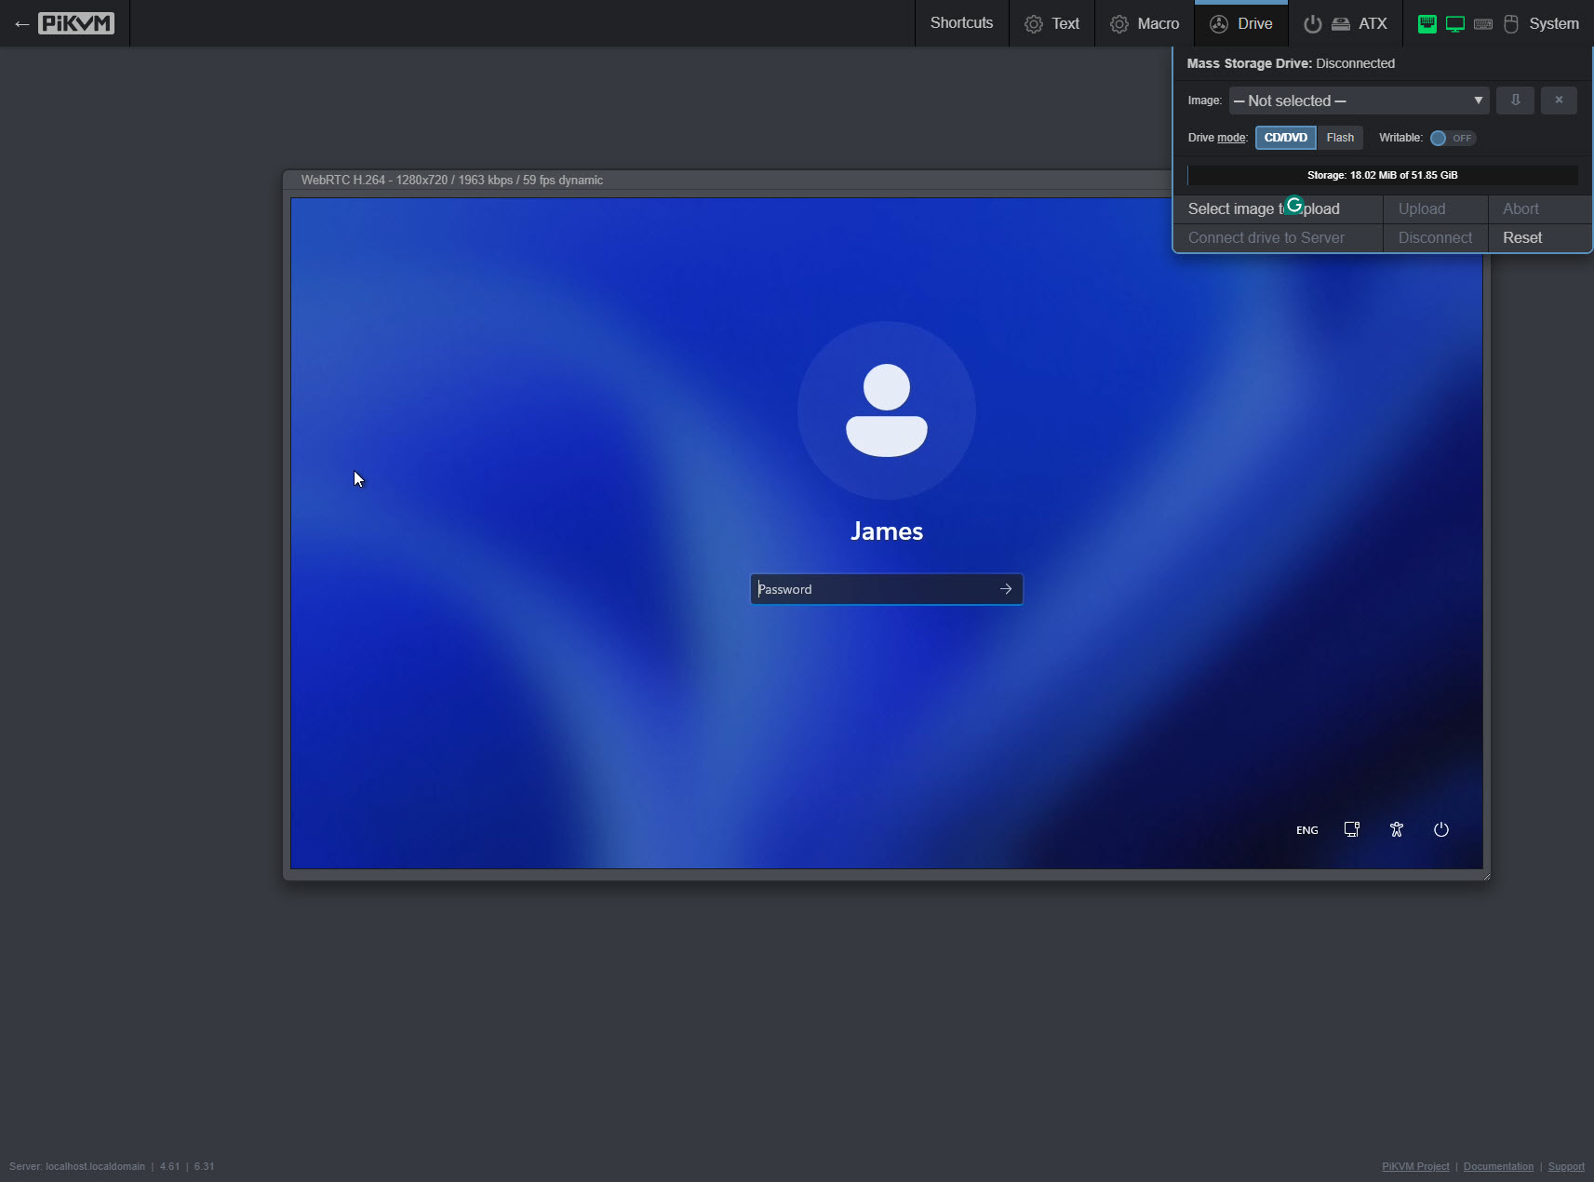The width and height of the screenshot is (1594, 1182).
Task: Open the accessibility icon on login screen
Action: [x=1396, y=829]
